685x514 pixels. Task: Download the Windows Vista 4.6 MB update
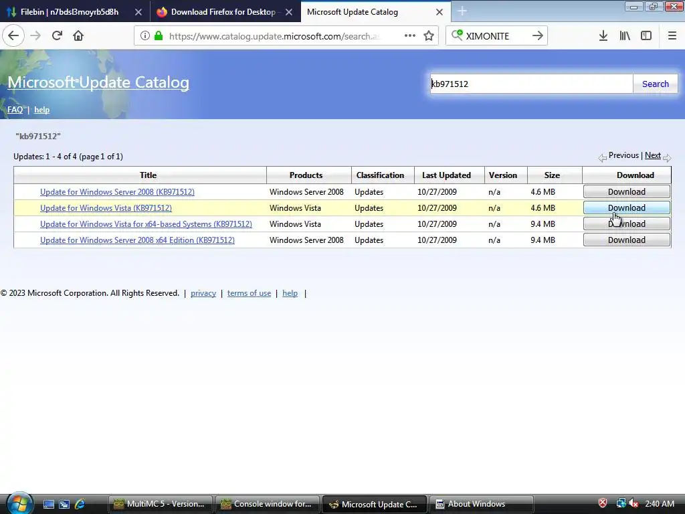point(626,207)
